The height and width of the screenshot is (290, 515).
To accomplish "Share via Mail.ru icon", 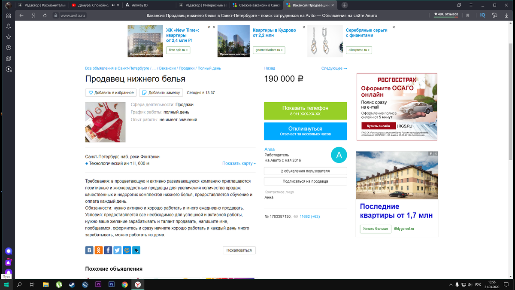I will [x=127, y=250].
